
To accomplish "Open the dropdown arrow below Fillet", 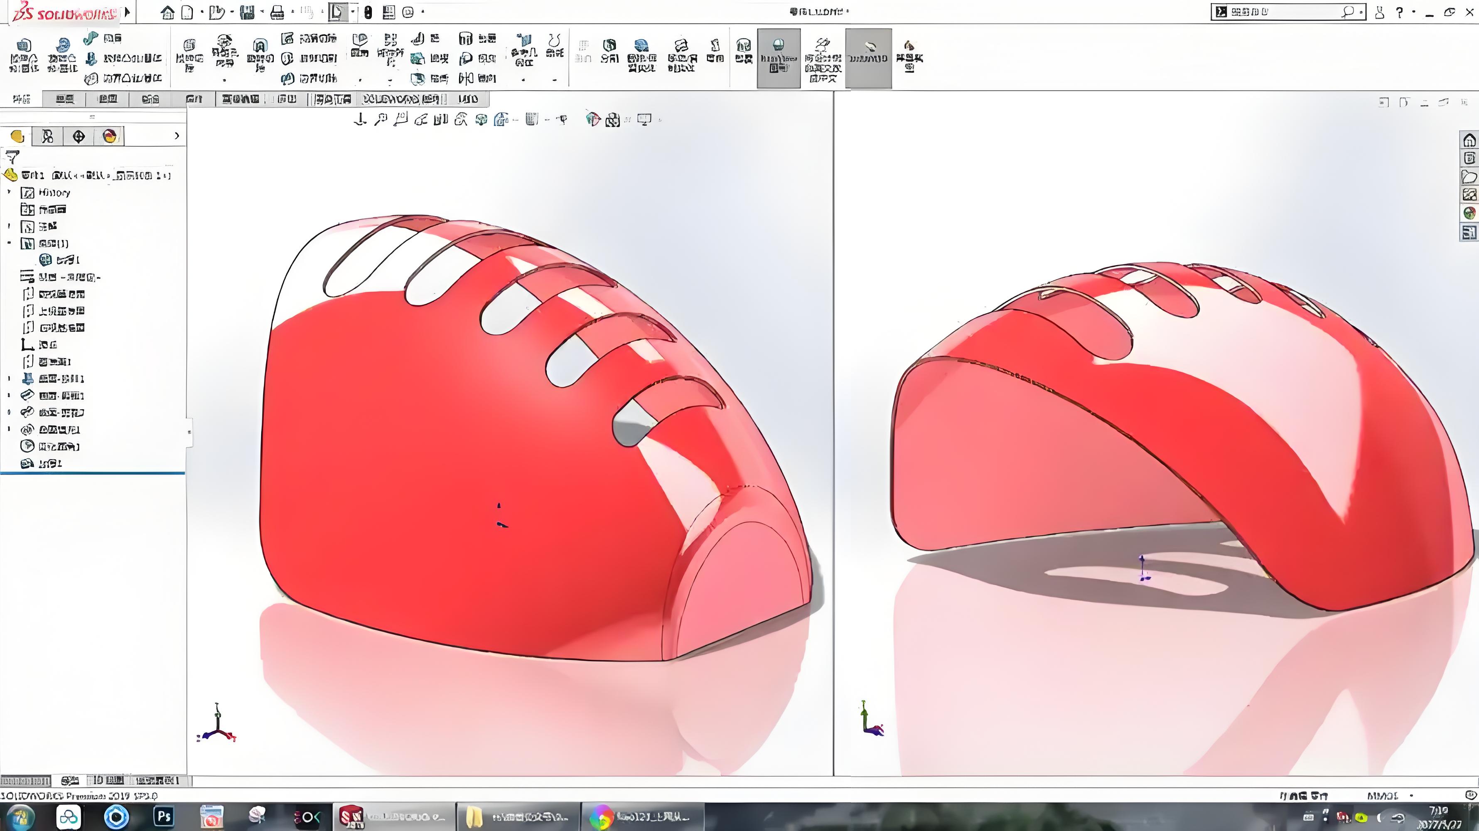I will pos(360,81).
